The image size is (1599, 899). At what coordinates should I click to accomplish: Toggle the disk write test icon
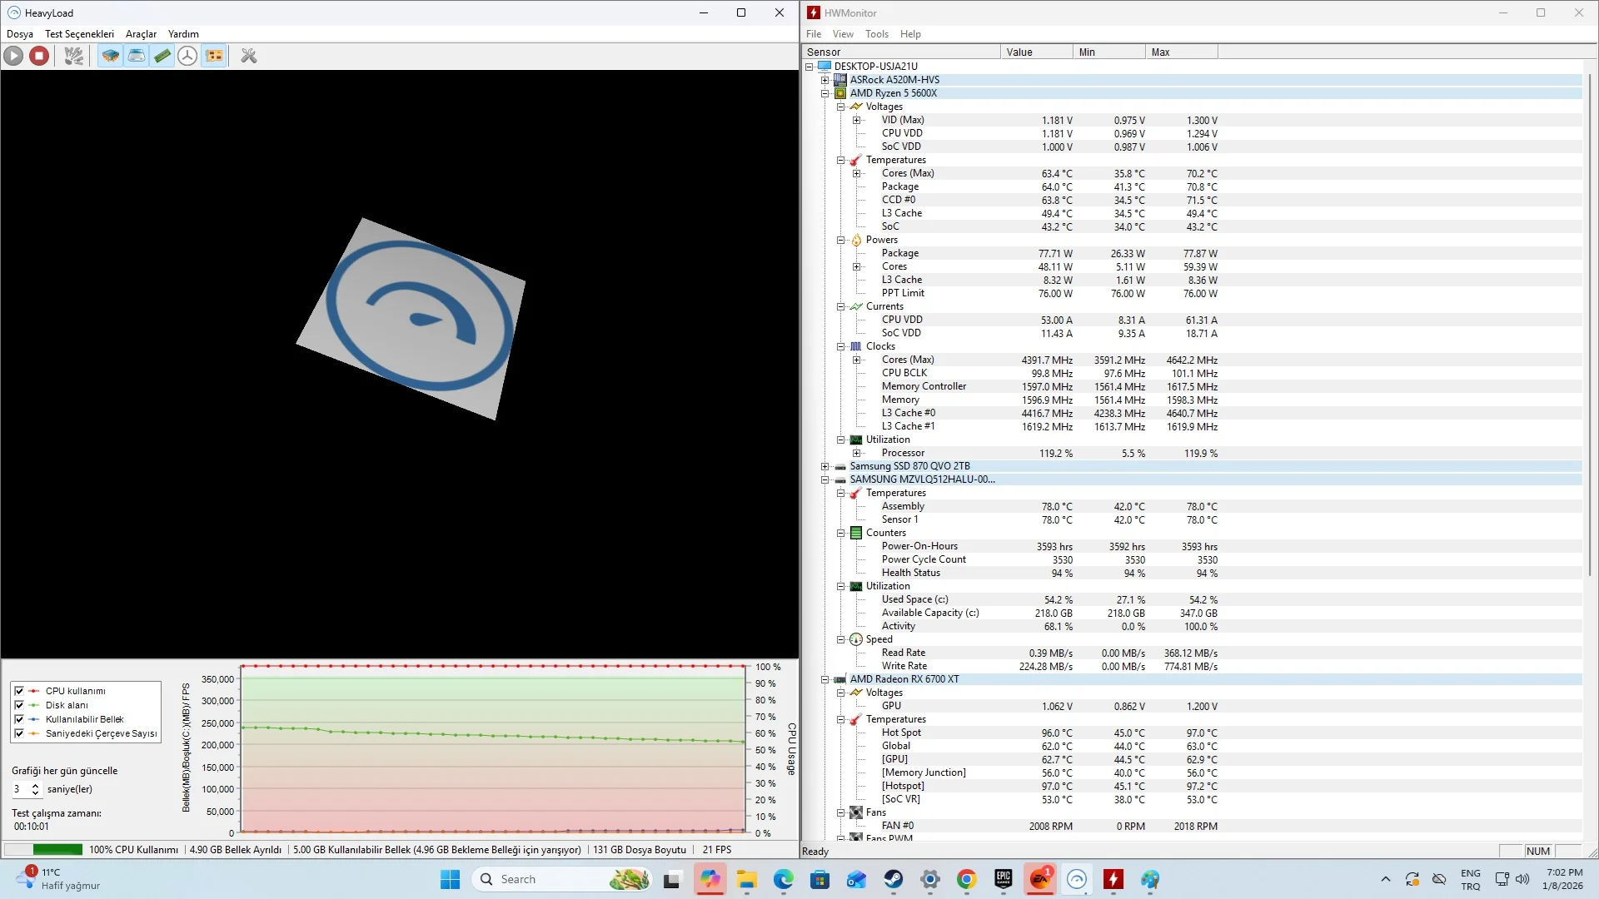pos(137,56)
